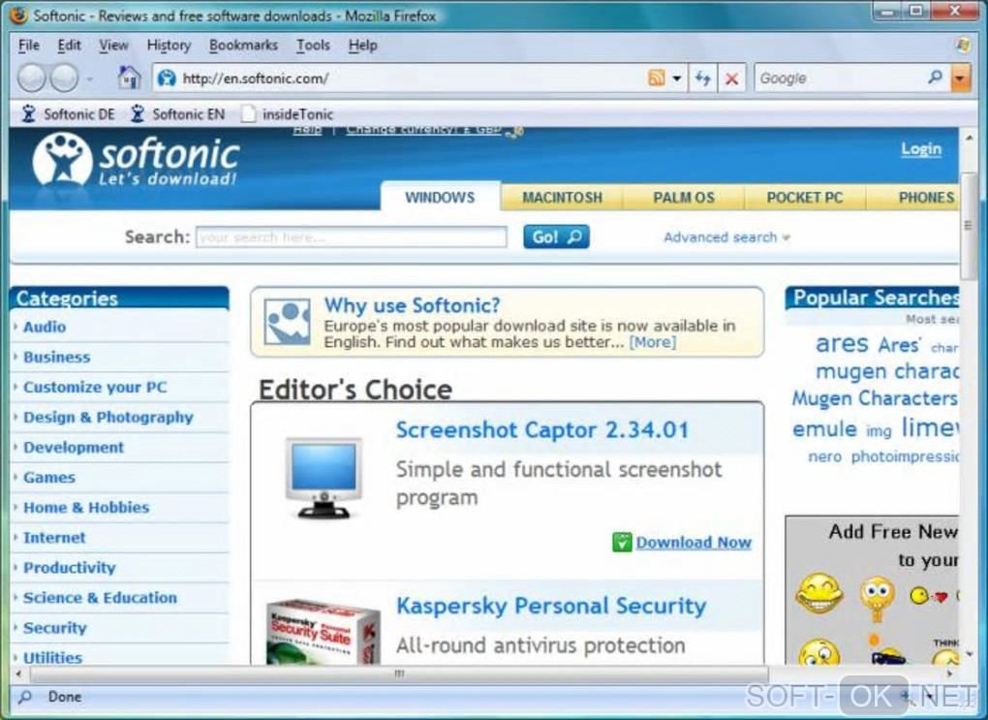Click the Softonic logo
The width and height of the screenshot is (988, 720).
pyautogui.click(x=137, y=160)
